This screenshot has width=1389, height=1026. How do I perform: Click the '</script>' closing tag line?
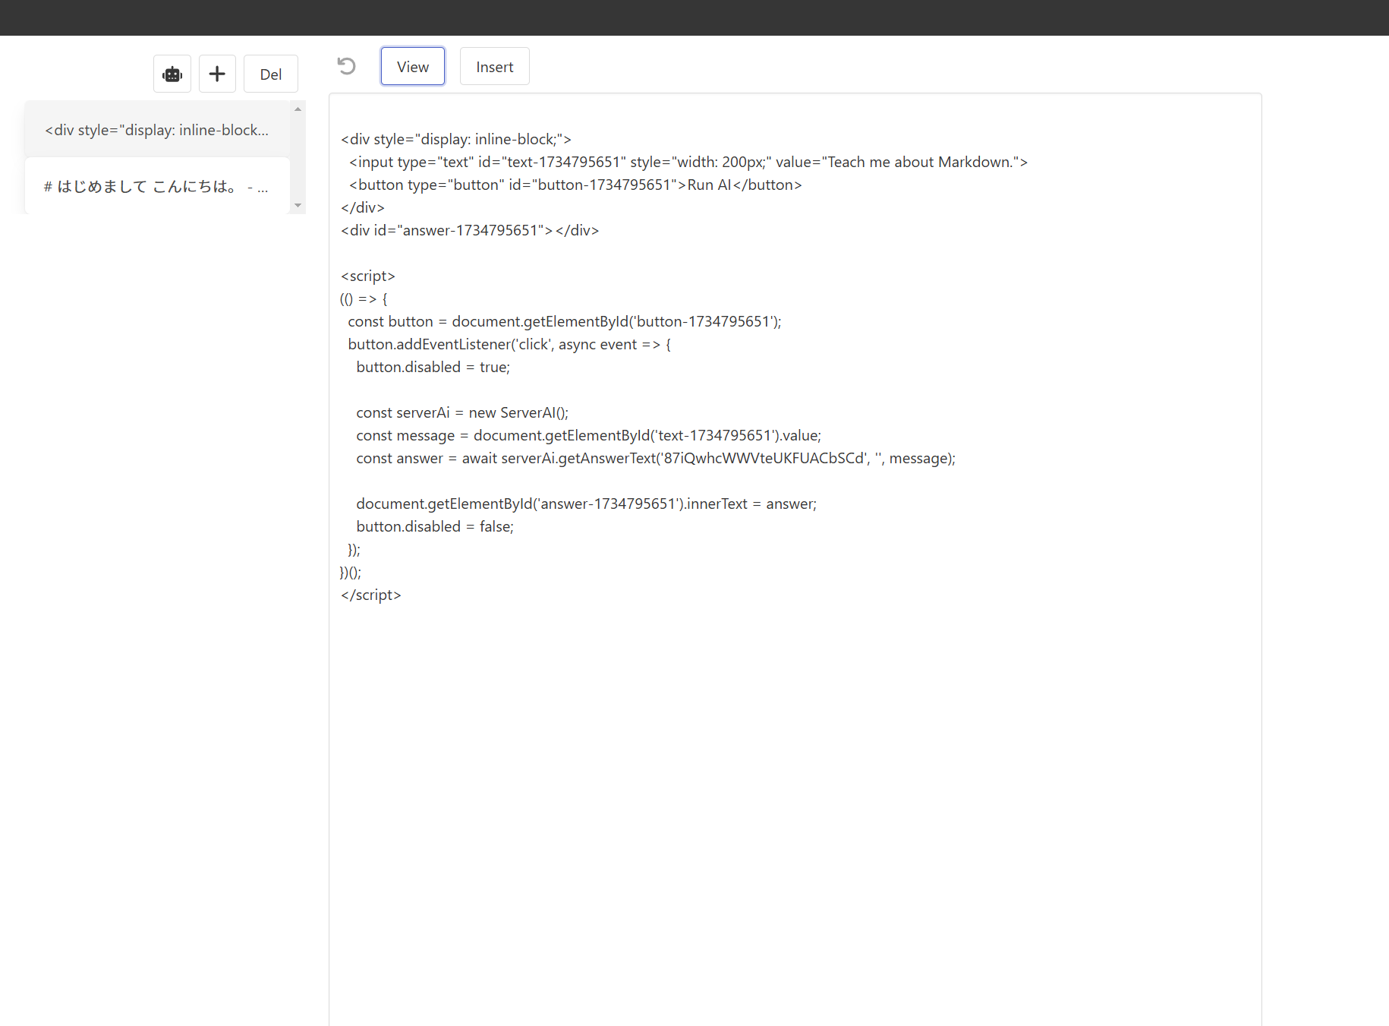pyautogui.click(x=371, y=595)
